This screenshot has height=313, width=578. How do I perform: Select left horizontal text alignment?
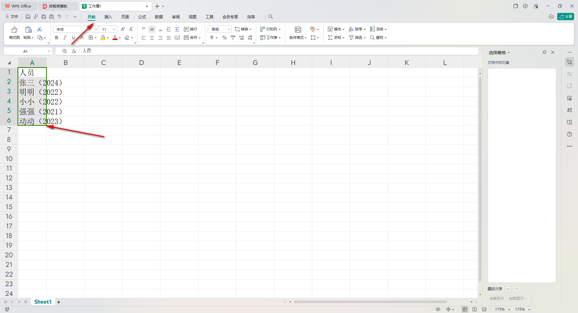coord(144,38)
